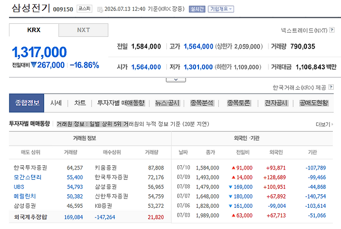Expand the price detail chevron panel

point(176,80)
